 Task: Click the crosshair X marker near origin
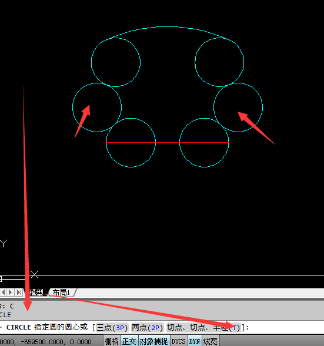click(35, 275)
